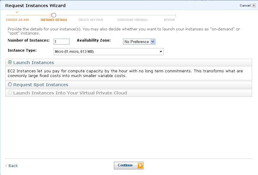Go to the Create Key Pair step

(91, 20)
